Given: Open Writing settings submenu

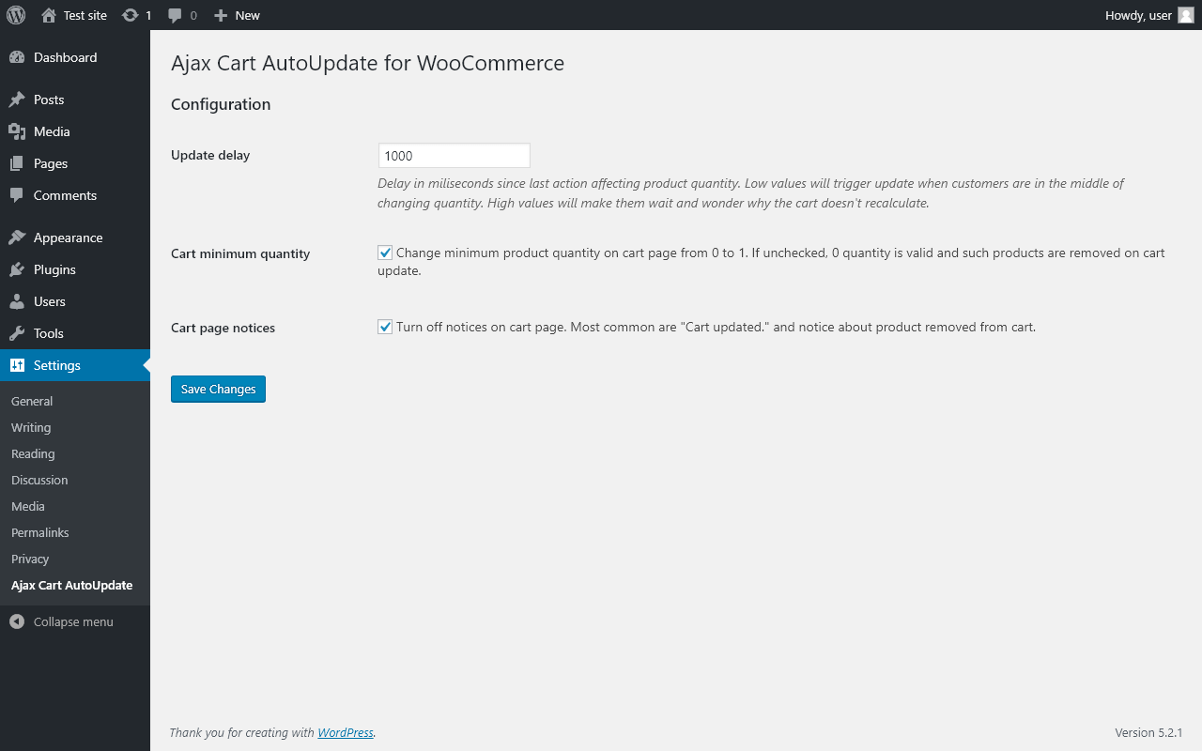Looking at the screenshot, I should click(x=31, y=427).
